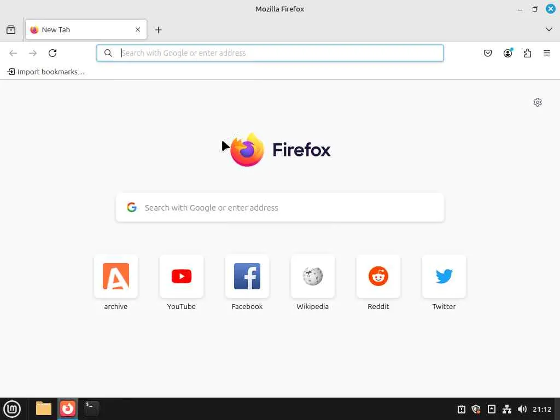Maximize the Firefox window
Image resolution: width=560 pixels, height=420 pixels.
(535, 9)
